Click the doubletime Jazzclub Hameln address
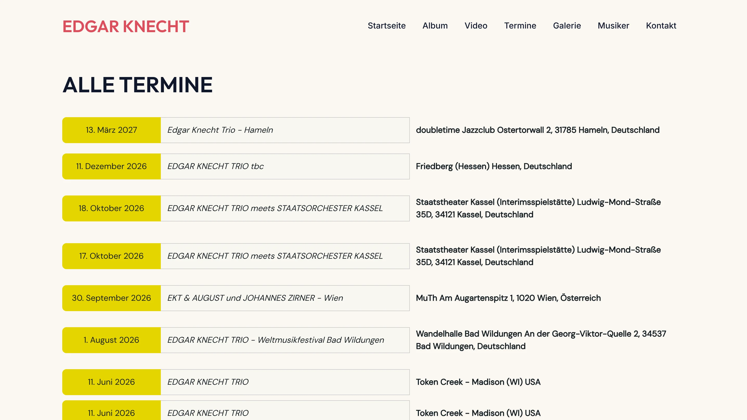 (538, 130)
